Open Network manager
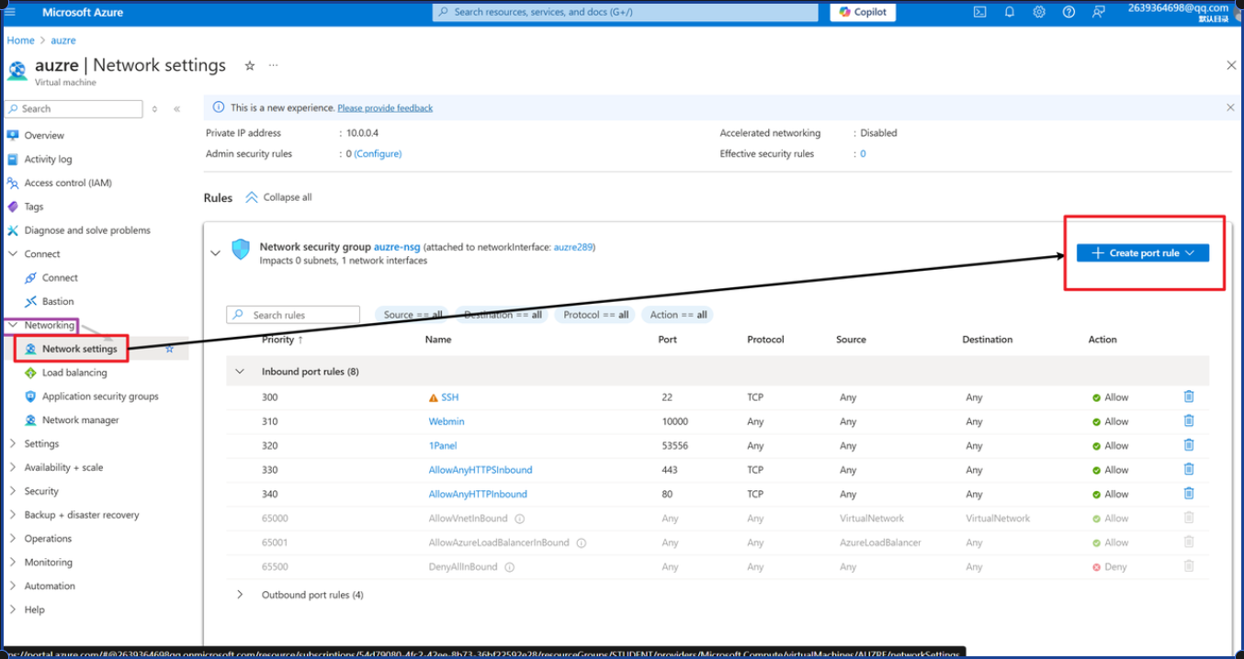Screen dimensions: 1244x659 [x=81, y=420]
